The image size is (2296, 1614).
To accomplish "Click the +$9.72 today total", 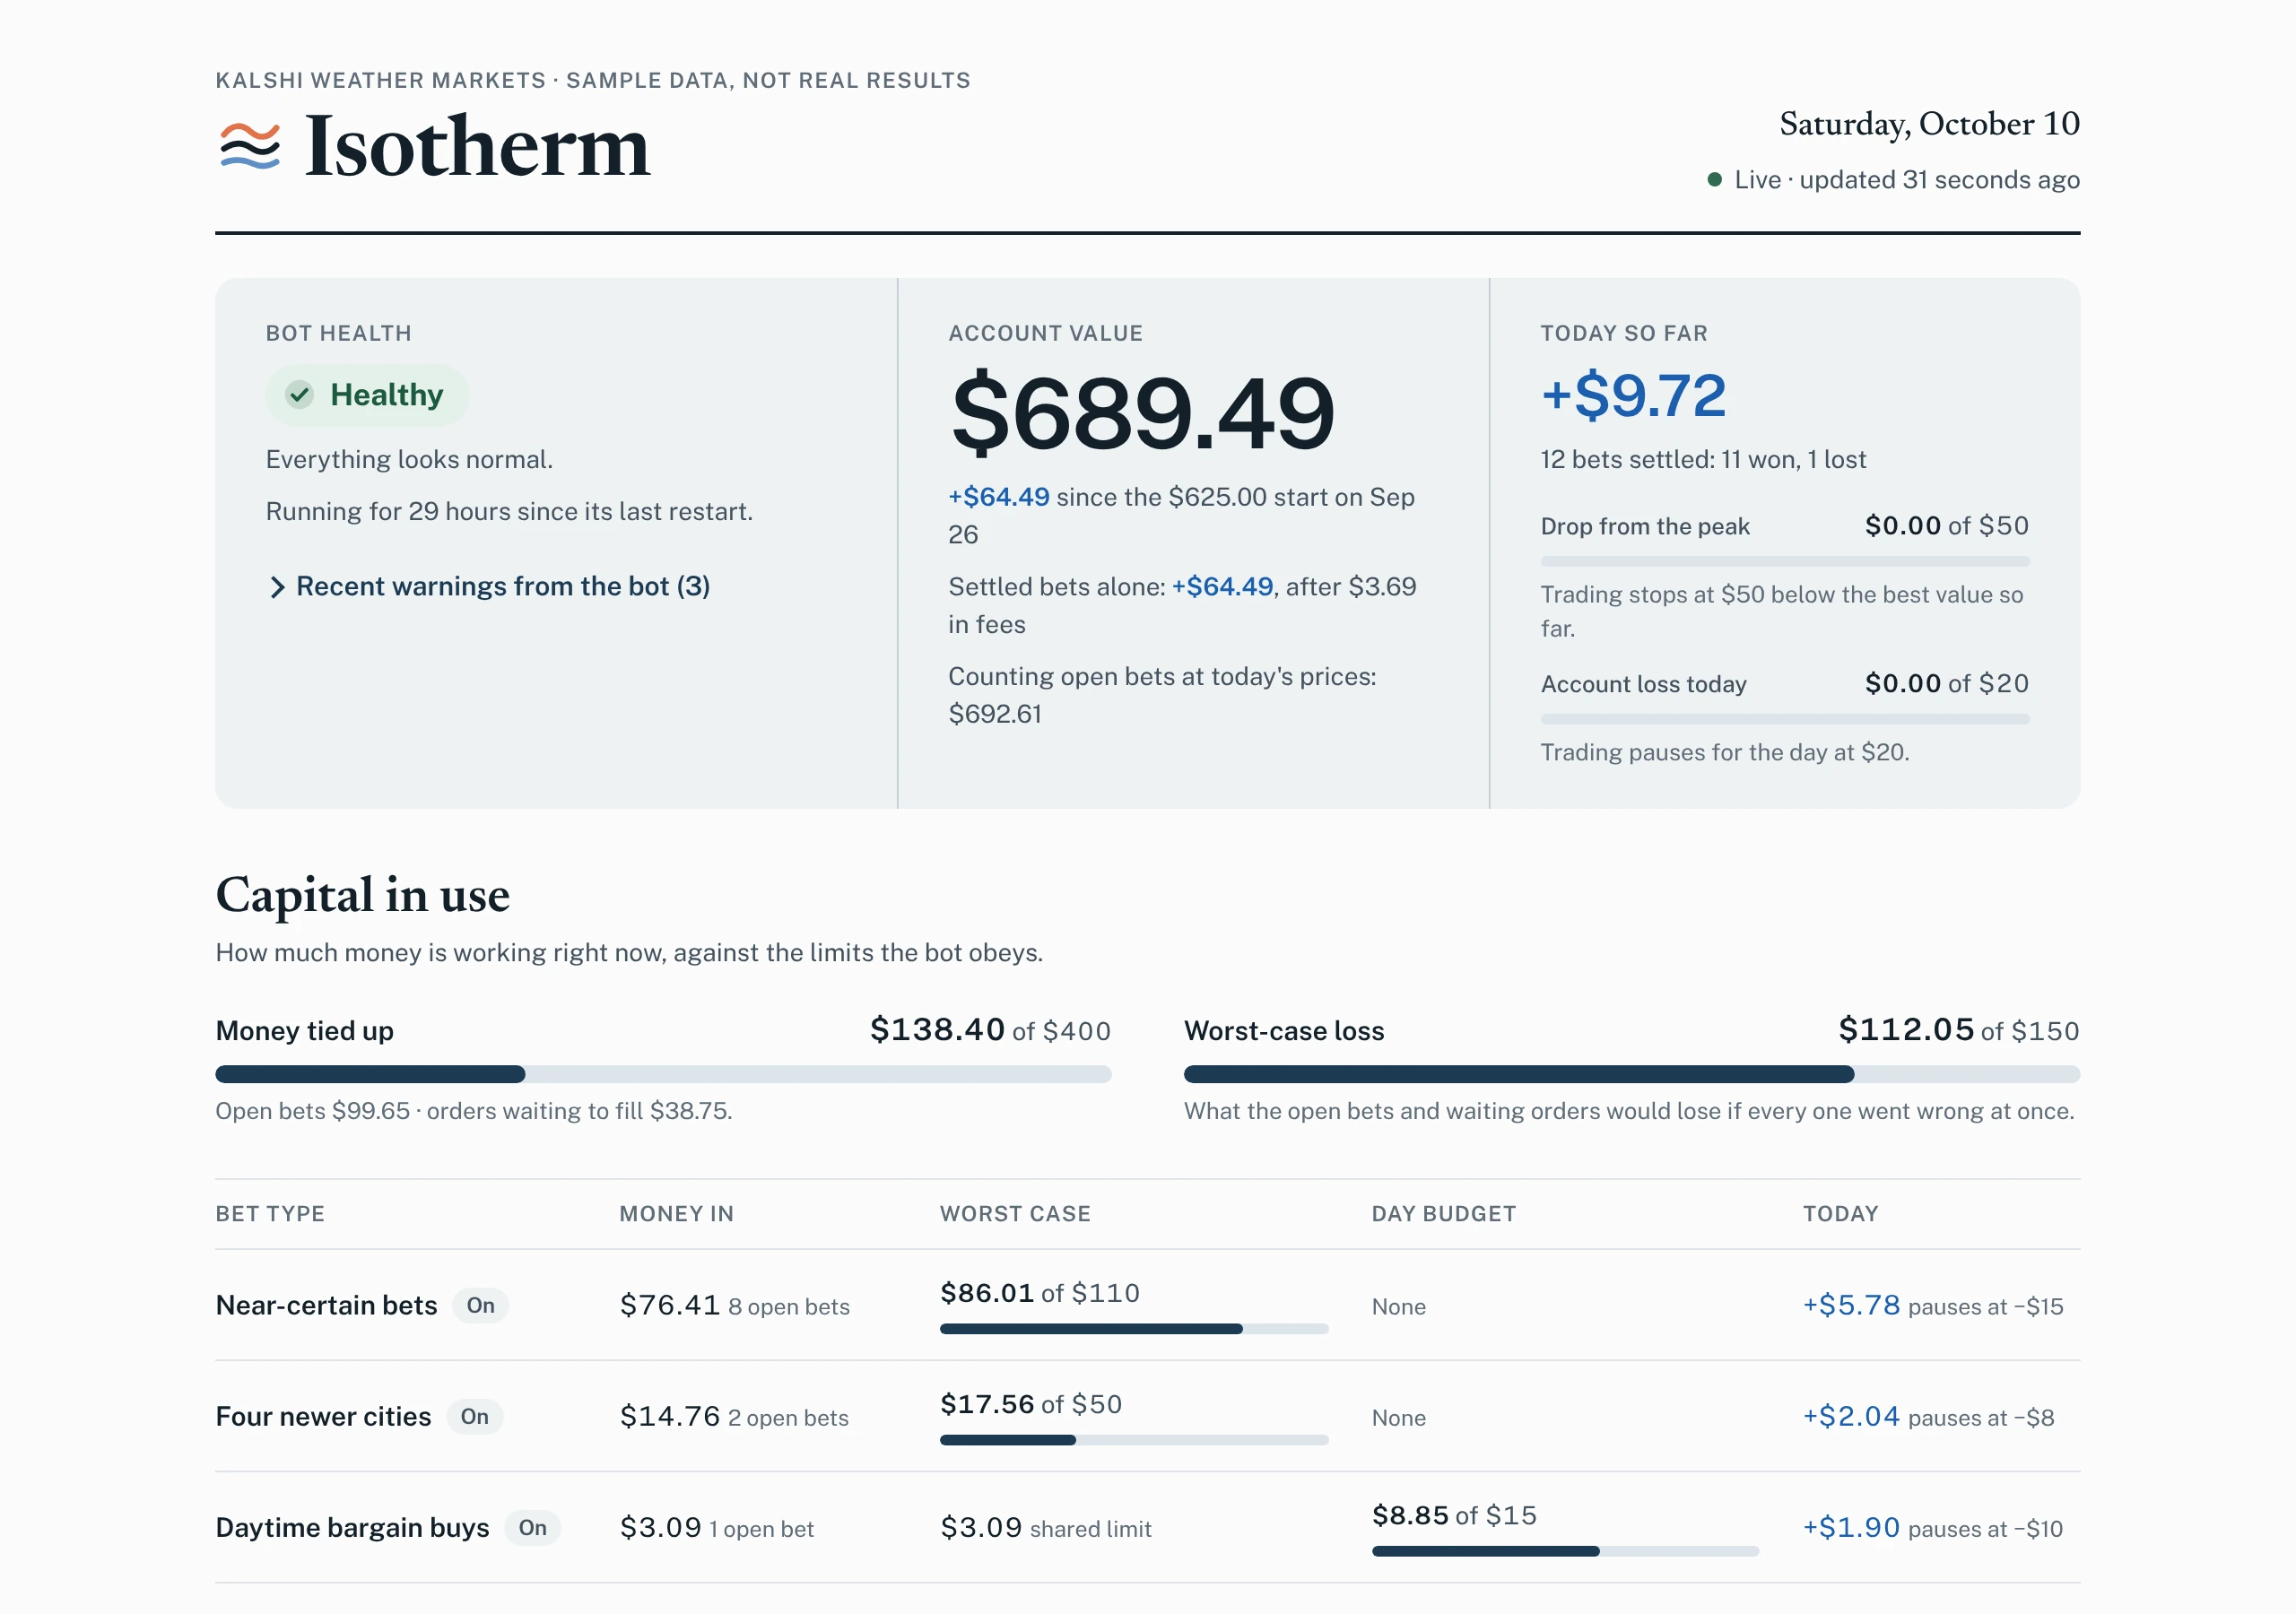I will (x=1633, y=395).
